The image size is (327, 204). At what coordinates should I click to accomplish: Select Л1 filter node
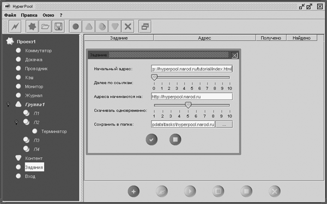[37, 114]
